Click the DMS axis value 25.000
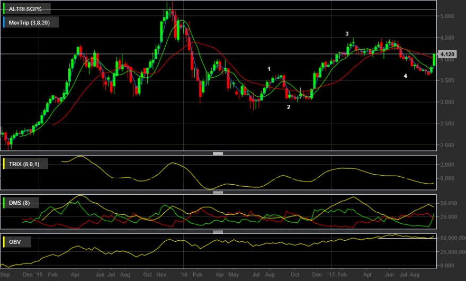 coord(449,217)
